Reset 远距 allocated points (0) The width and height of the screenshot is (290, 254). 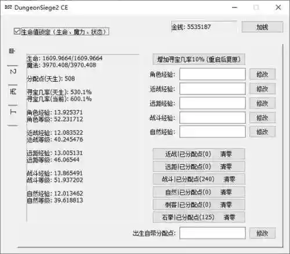coord(199,166)
